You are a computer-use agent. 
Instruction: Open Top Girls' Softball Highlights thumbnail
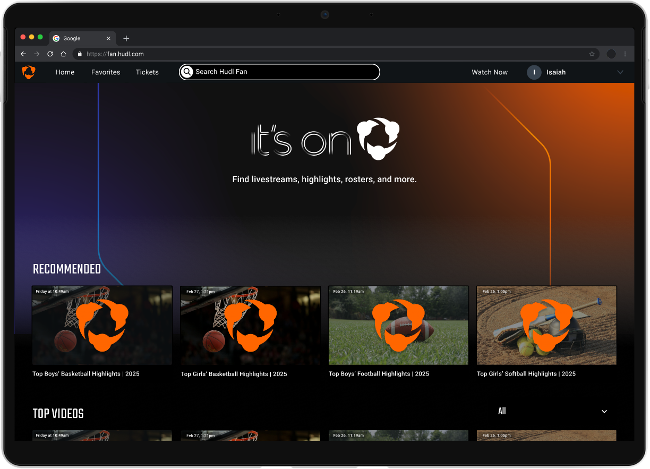pos(546,326)
